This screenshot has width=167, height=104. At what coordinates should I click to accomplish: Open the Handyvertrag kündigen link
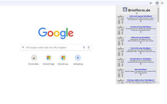[141, 27]
